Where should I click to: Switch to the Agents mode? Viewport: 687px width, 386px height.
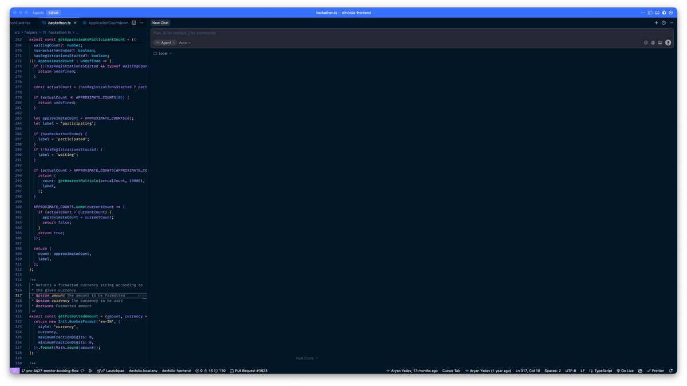click(38, 13)
